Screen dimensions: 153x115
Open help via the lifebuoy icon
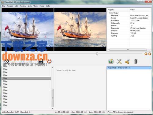49,61
